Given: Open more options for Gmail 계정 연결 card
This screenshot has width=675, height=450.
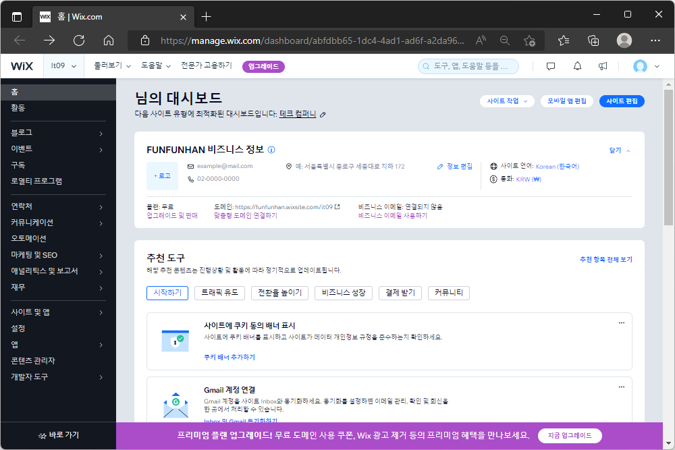Looking at the screenshot, I should [x=622, y=387].
